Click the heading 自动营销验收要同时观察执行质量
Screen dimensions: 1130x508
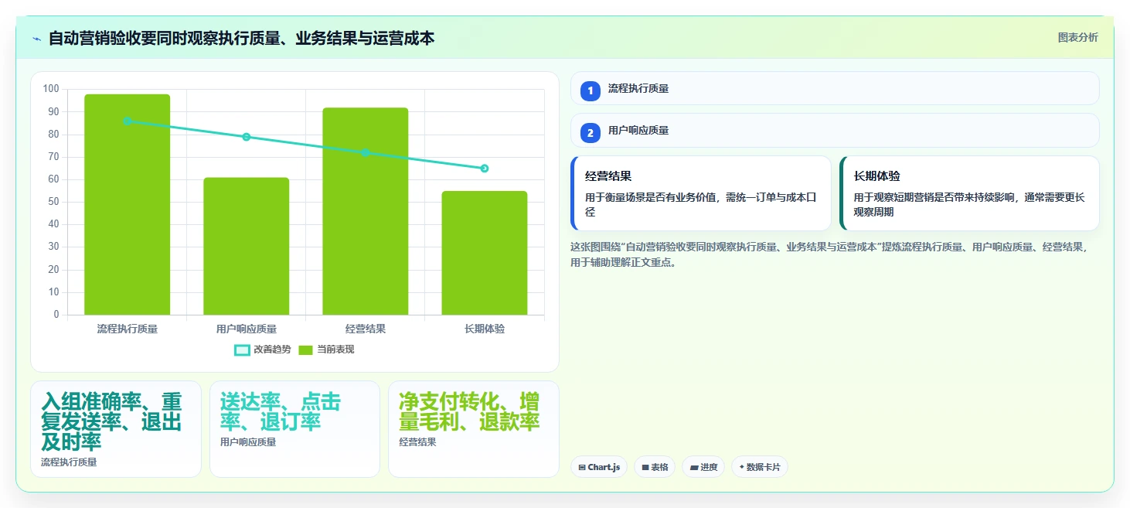pos(241,38)
